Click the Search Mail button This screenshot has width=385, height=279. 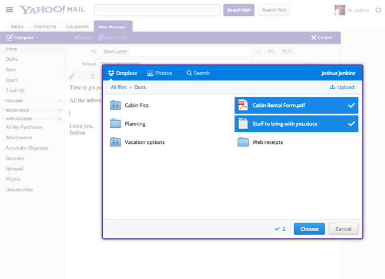click(239, 10)
